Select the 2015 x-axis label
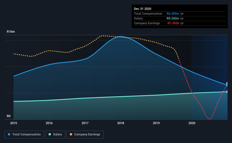Image resolution: width=232 pixels, height=143 pixels. (x=14, y=123)
